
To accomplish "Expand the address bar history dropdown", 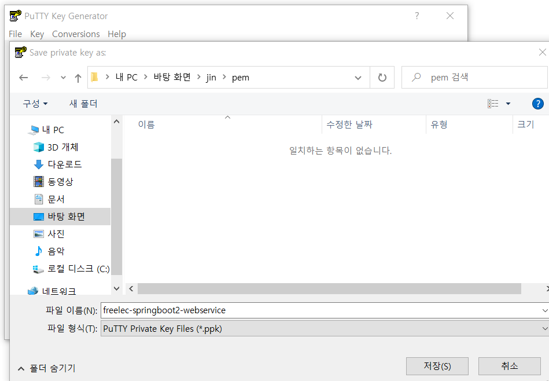I will coord(358,78).
